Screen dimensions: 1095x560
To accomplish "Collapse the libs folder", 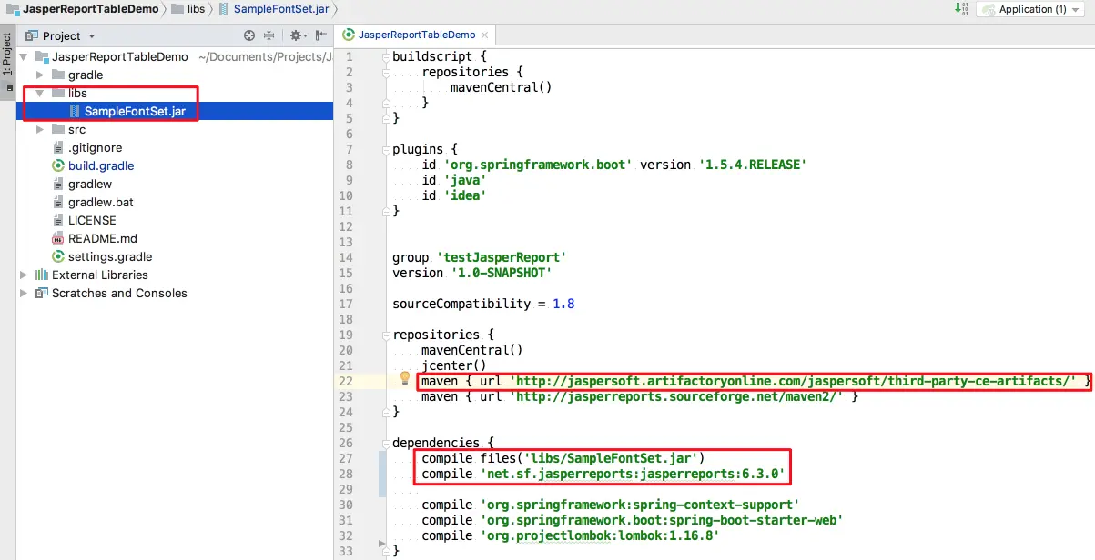I will pos(40,93).
